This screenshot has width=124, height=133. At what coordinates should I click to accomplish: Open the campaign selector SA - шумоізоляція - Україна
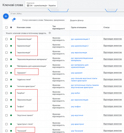pyautogui.click(x=41, y=4)
